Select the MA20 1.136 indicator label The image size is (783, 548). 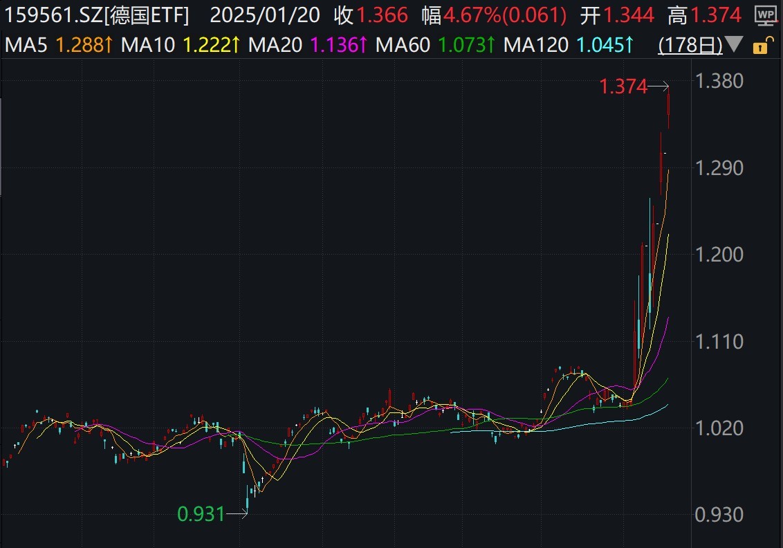308,46
